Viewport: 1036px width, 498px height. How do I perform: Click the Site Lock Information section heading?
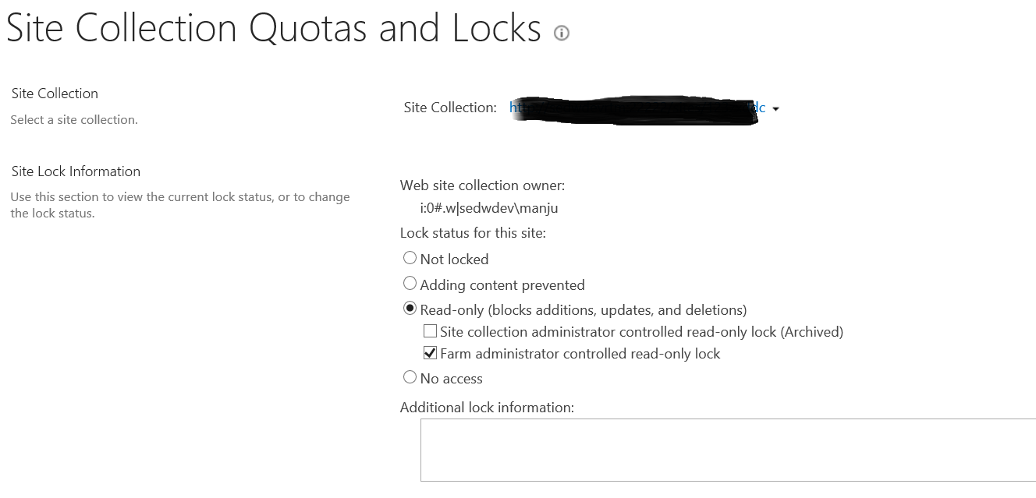pos(76,171)
